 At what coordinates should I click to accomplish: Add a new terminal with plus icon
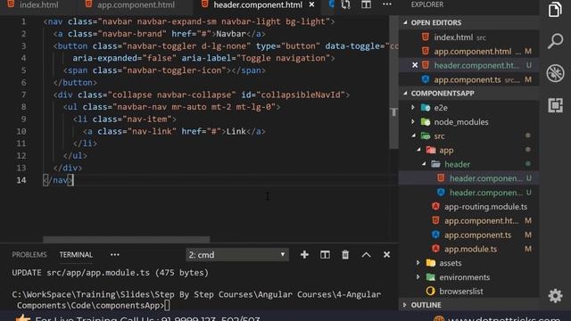(x=304, y=254)
